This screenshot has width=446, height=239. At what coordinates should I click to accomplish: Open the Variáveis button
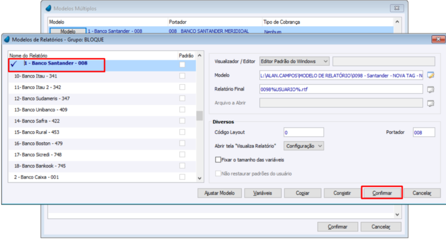(263, 193)
